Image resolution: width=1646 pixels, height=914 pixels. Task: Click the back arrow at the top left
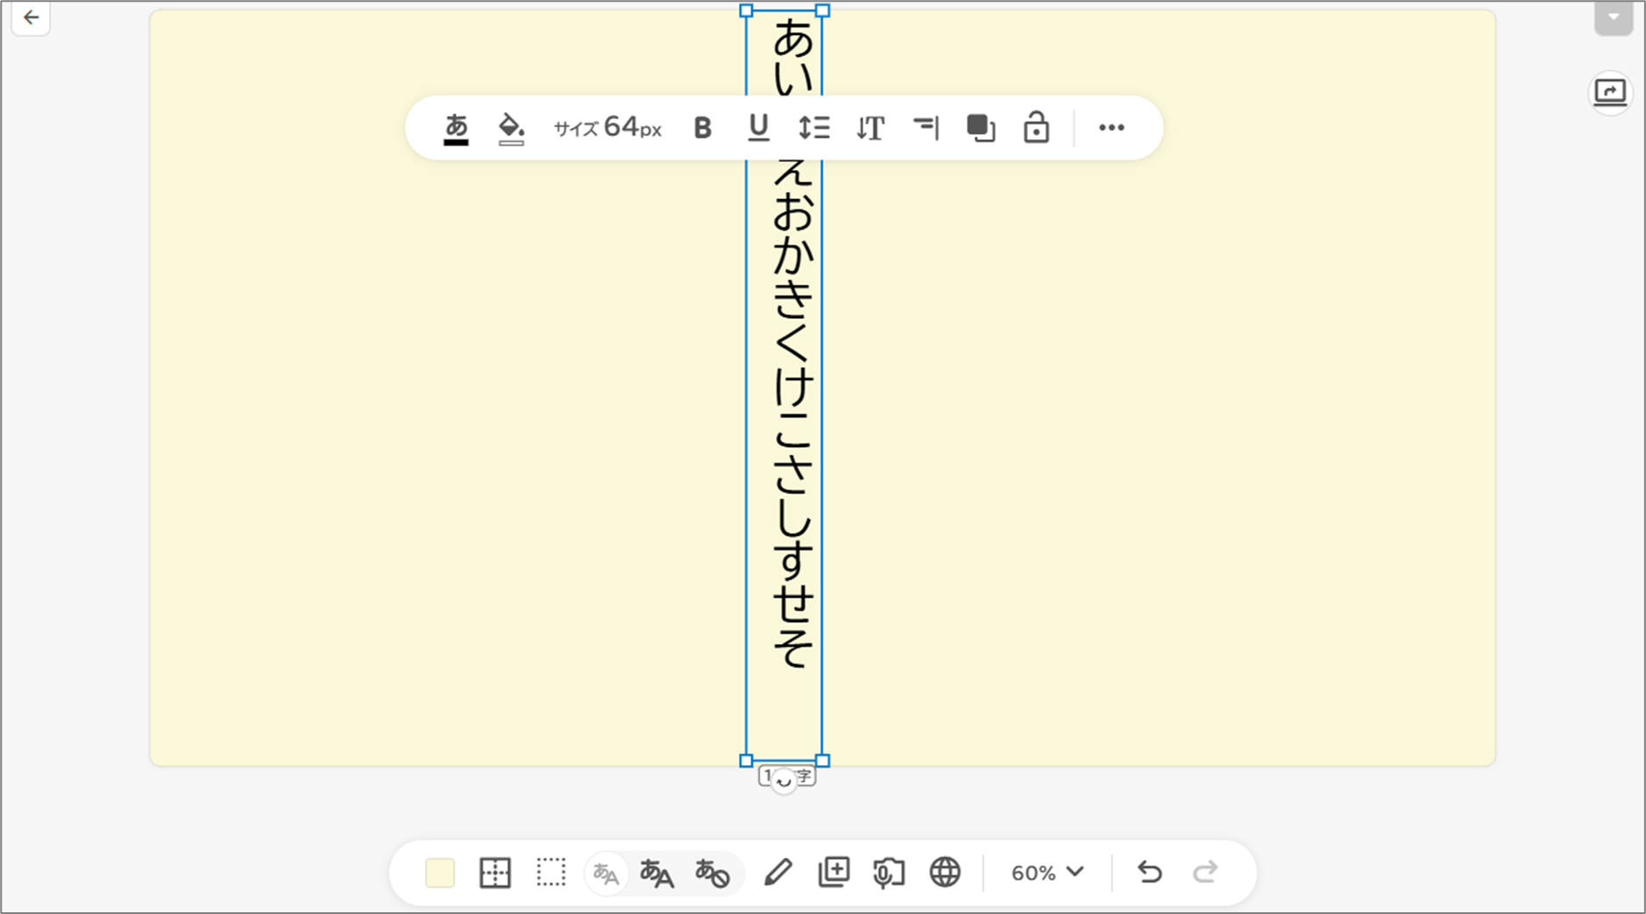point(32,18)
